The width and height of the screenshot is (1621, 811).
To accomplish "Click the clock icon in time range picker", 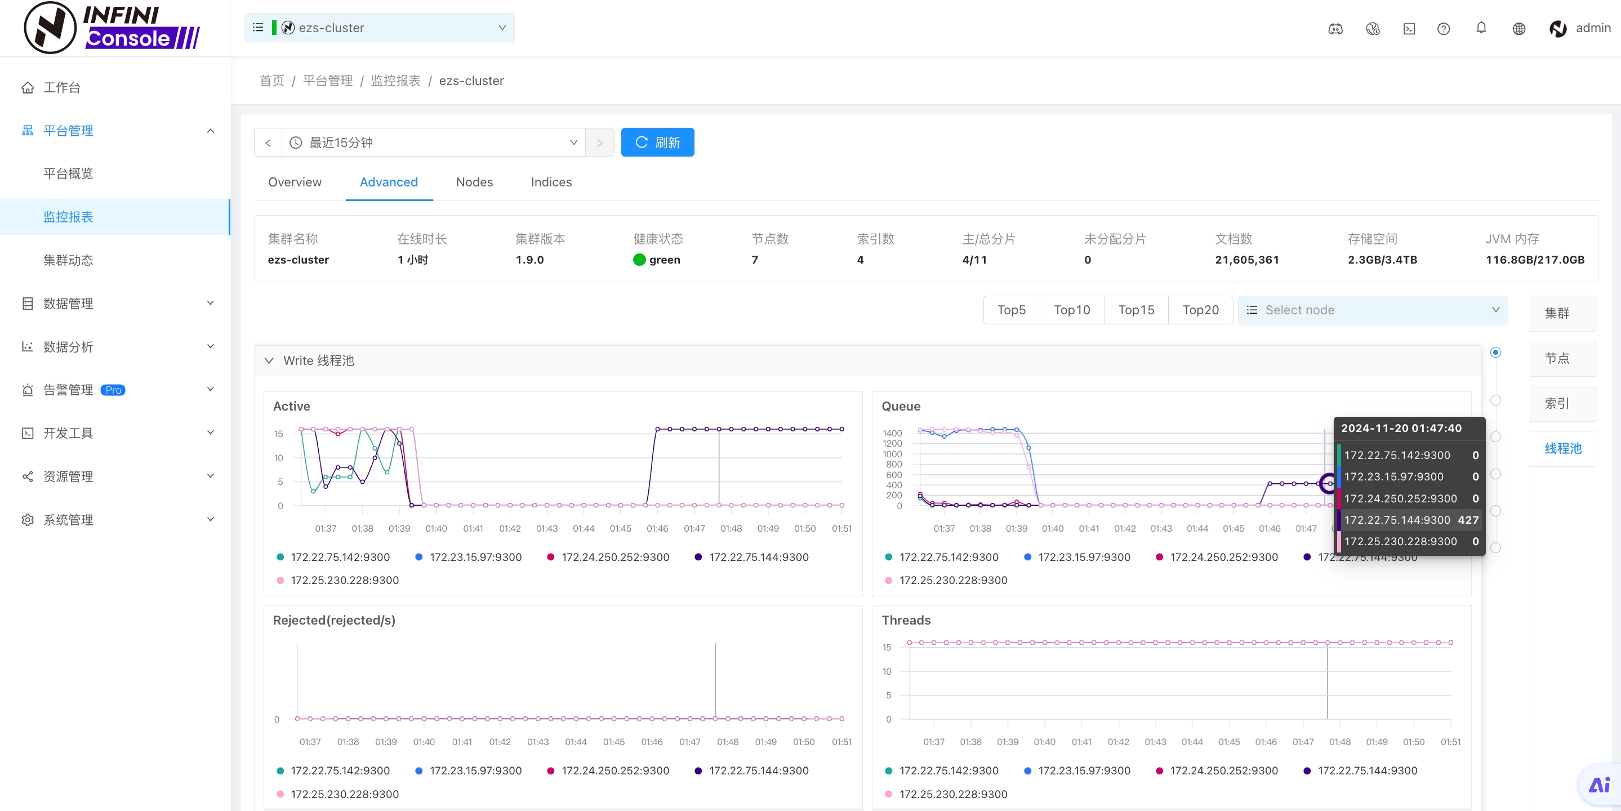I will pyautogui.click(x=296, y=143).
